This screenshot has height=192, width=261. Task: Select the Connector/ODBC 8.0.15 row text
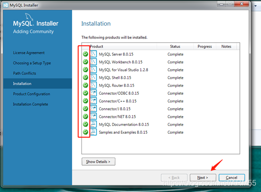coord(119,93)
